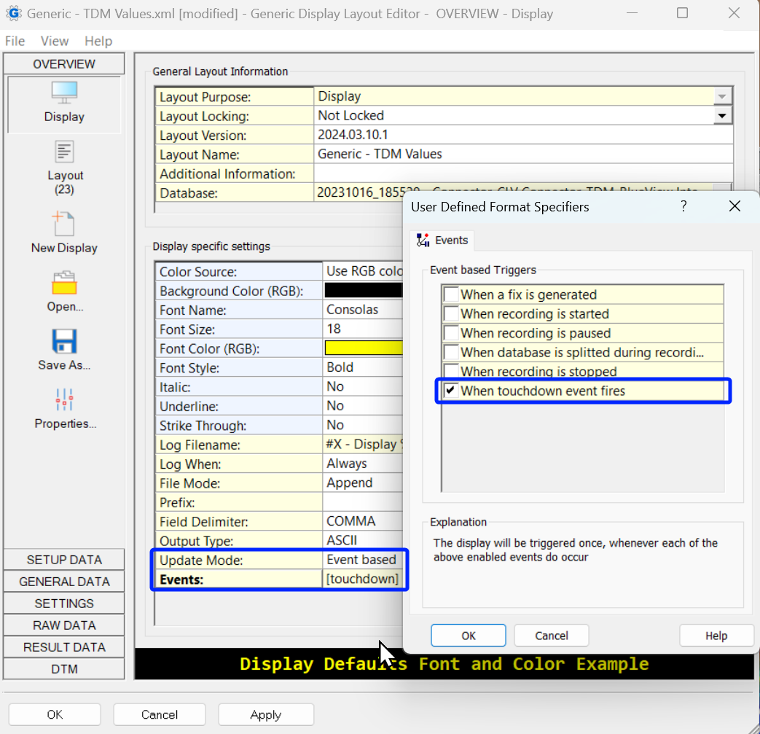The height and width of the screenshot is (734, 760).
Task: Close the User Defined Format Specifiers dialog
Action: point(734,206)
